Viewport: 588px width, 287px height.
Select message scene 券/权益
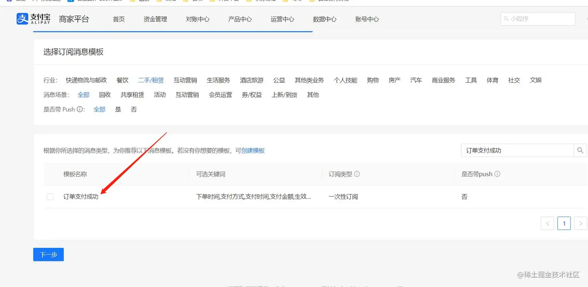(x=252, y=95)
